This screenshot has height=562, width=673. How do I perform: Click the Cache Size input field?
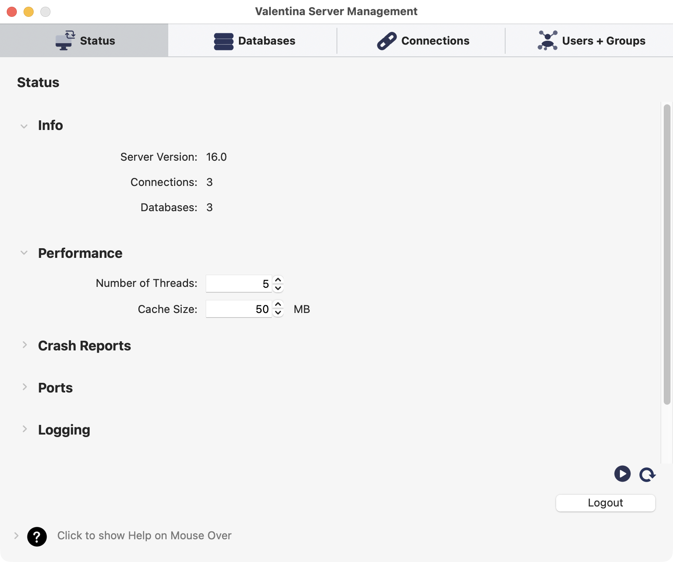238,309
